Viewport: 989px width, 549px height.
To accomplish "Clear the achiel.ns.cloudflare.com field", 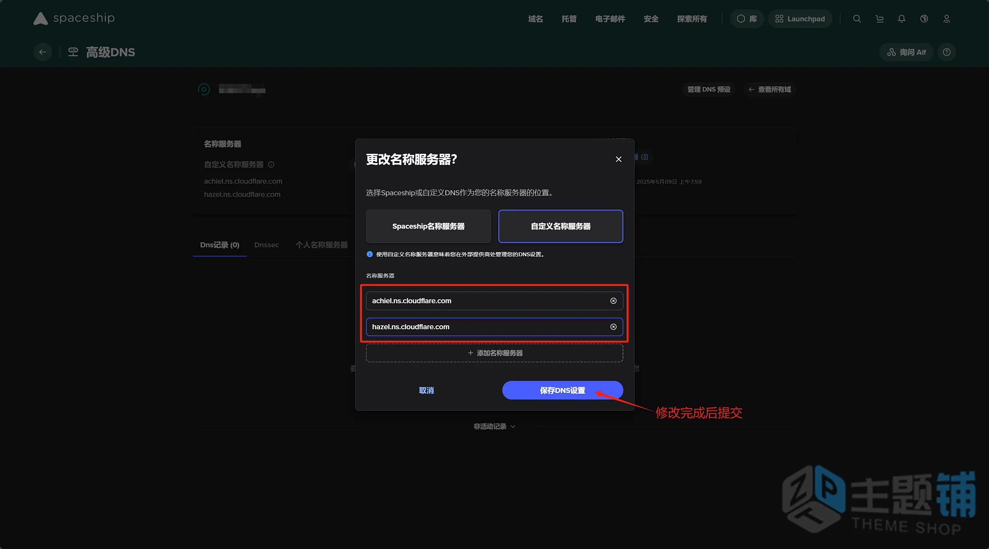I will point(613,301).
